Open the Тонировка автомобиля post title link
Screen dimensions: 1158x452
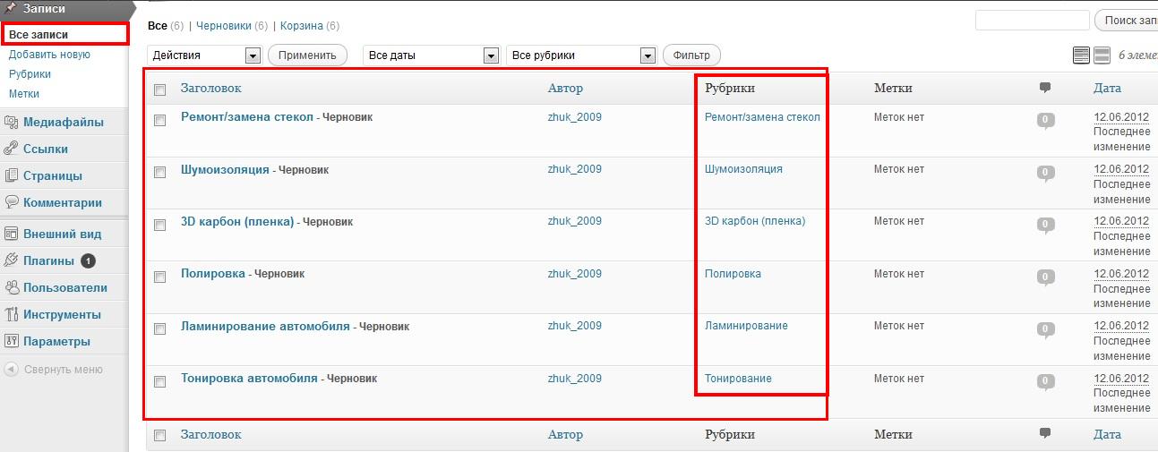pos(249,378)
